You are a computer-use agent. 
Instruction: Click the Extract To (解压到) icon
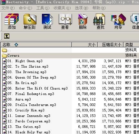pos(30,21)
